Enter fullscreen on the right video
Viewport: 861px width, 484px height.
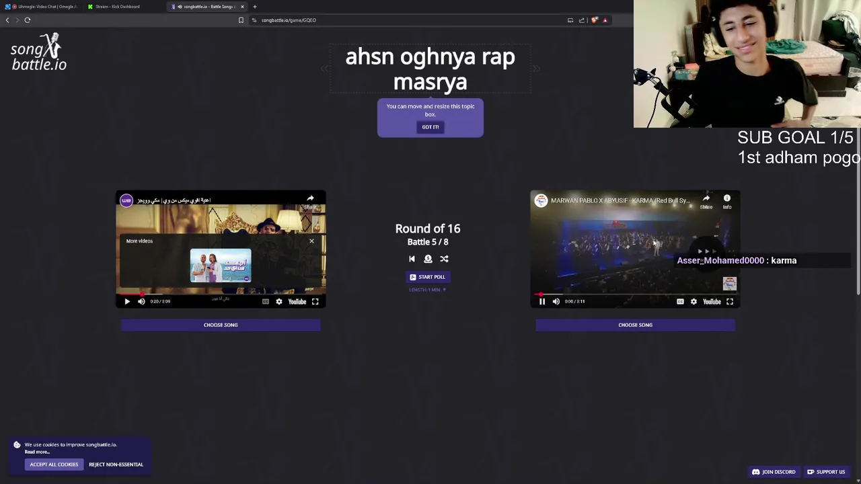tap(730, 302)
